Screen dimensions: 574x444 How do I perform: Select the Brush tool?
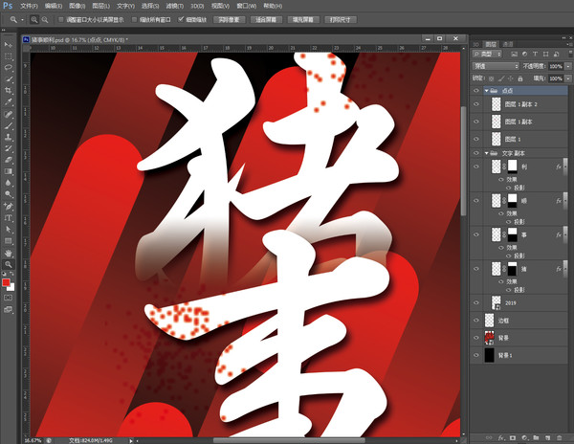(x=8, y=126)
